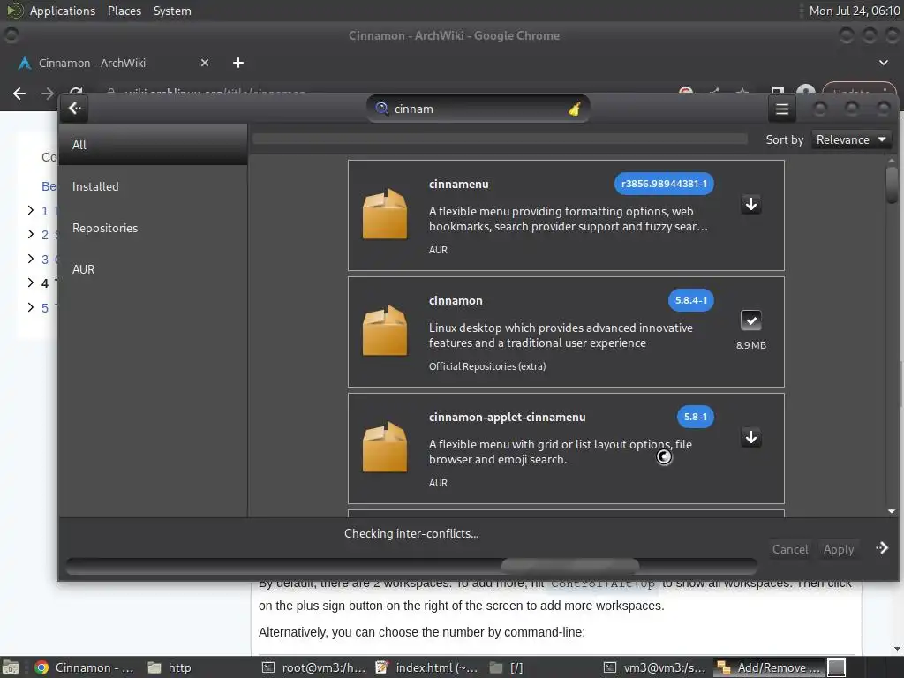Open the Sort by Relevance dropdown
The width and height of the screenshot is (904, 678).
coord(851,139)
